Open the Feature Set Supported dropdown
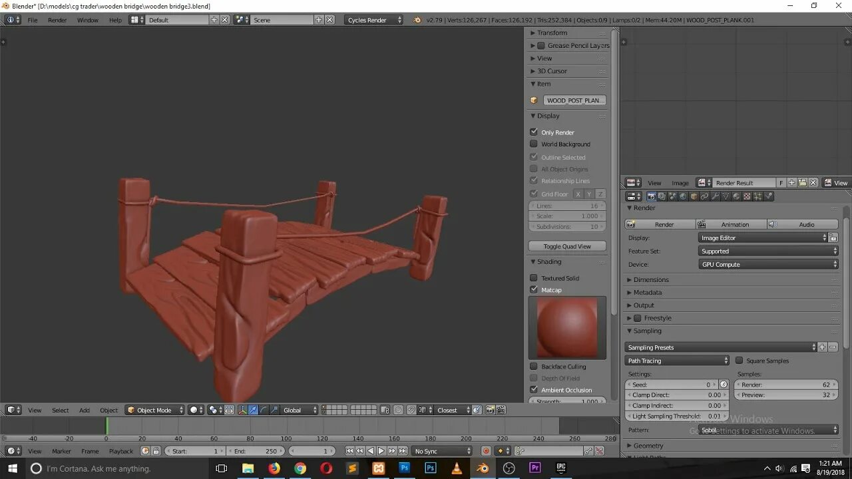 pos(769,251)
